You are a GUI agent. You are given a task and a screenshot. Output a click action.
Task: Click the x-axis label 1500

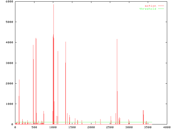(x=72, y=127)
